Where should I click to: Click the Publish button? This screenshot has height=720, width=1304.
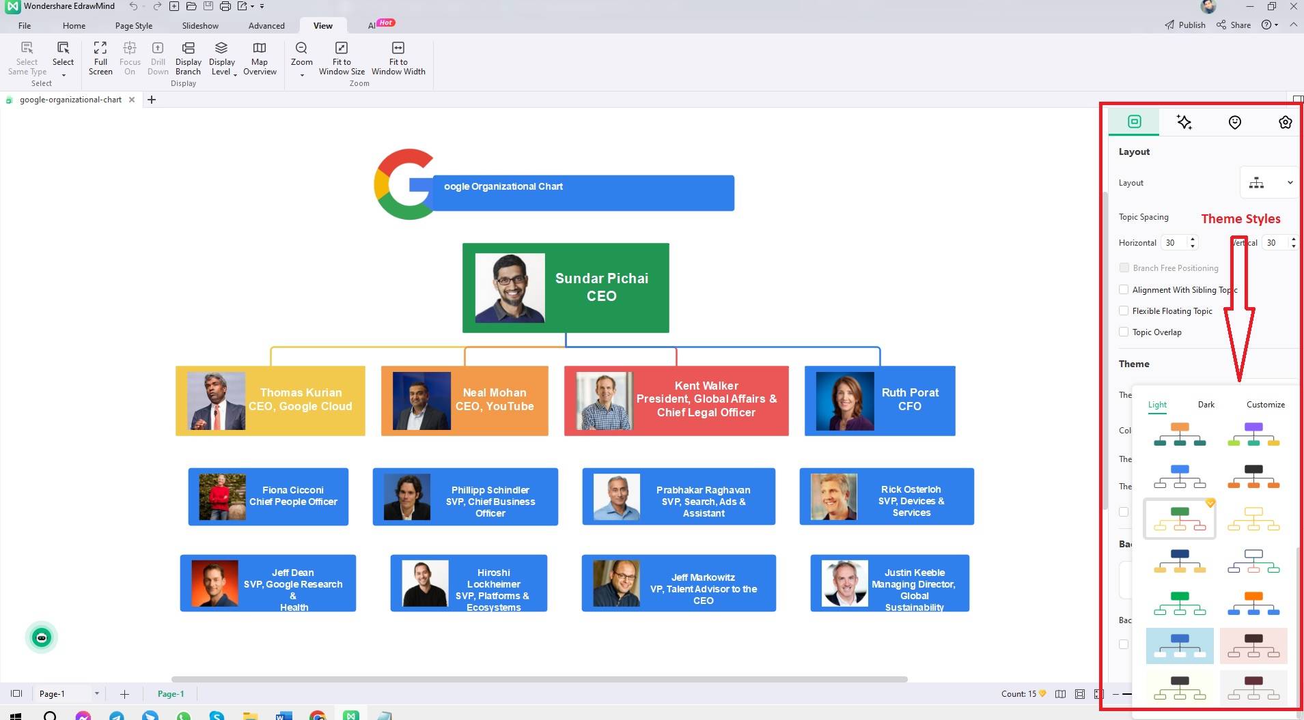[x=1185, y=25]
